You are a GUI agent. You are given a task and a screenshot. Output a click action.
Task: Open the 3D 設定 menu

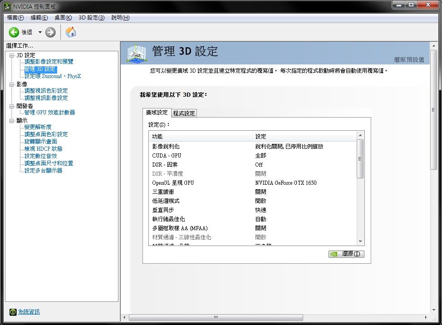pyautogui.click(x=91, y=18)
